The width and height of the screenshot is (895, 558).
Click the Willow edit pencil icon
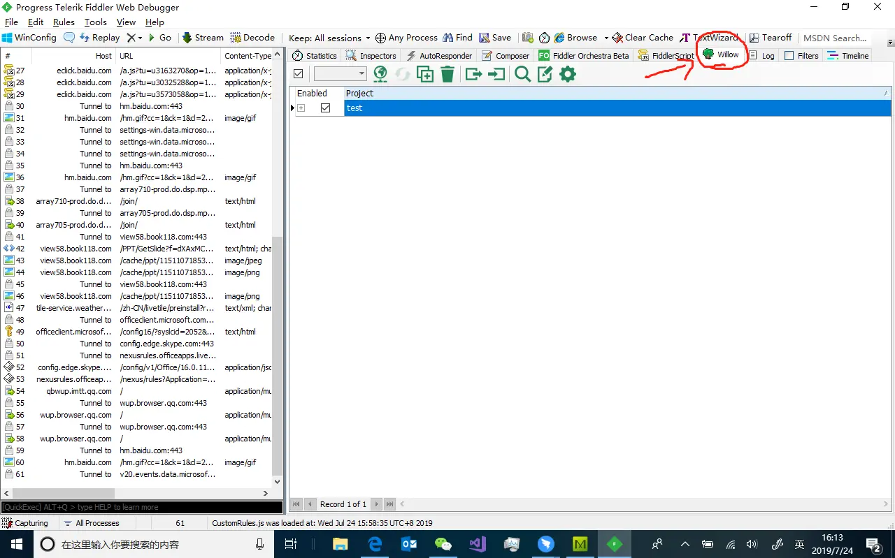point(545,74)
